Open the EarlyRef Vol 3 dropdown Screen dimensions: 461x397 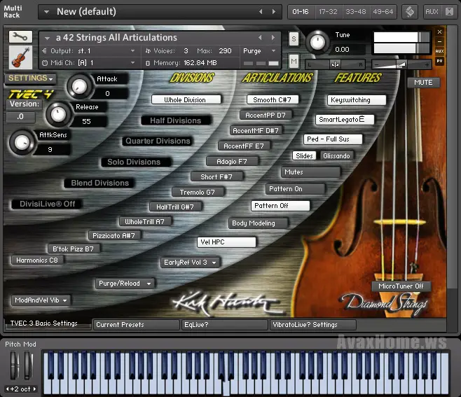click(x=191, y=263)
